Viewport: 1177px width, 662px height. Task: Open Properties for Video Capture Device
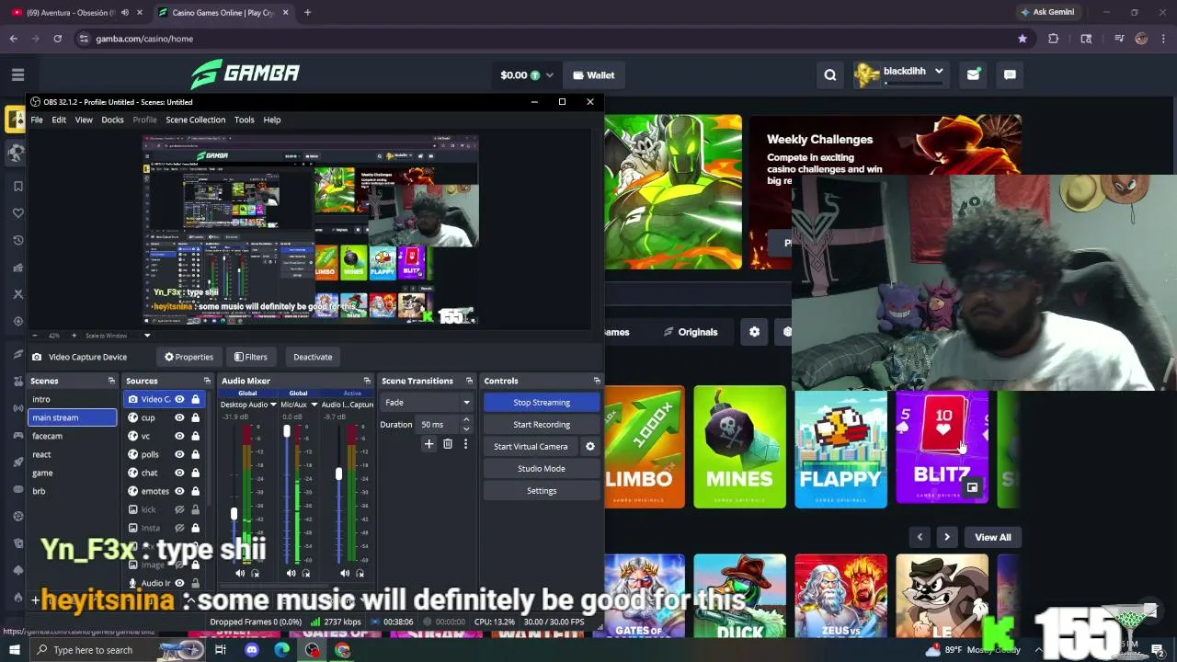point(189,357)
